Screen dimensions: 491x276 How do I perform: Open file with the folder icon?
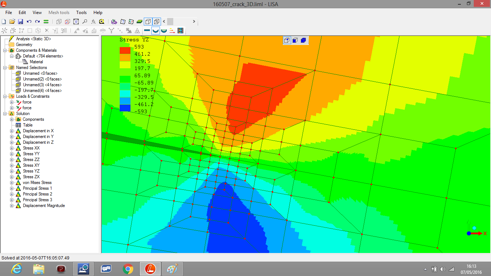[12, 22]
